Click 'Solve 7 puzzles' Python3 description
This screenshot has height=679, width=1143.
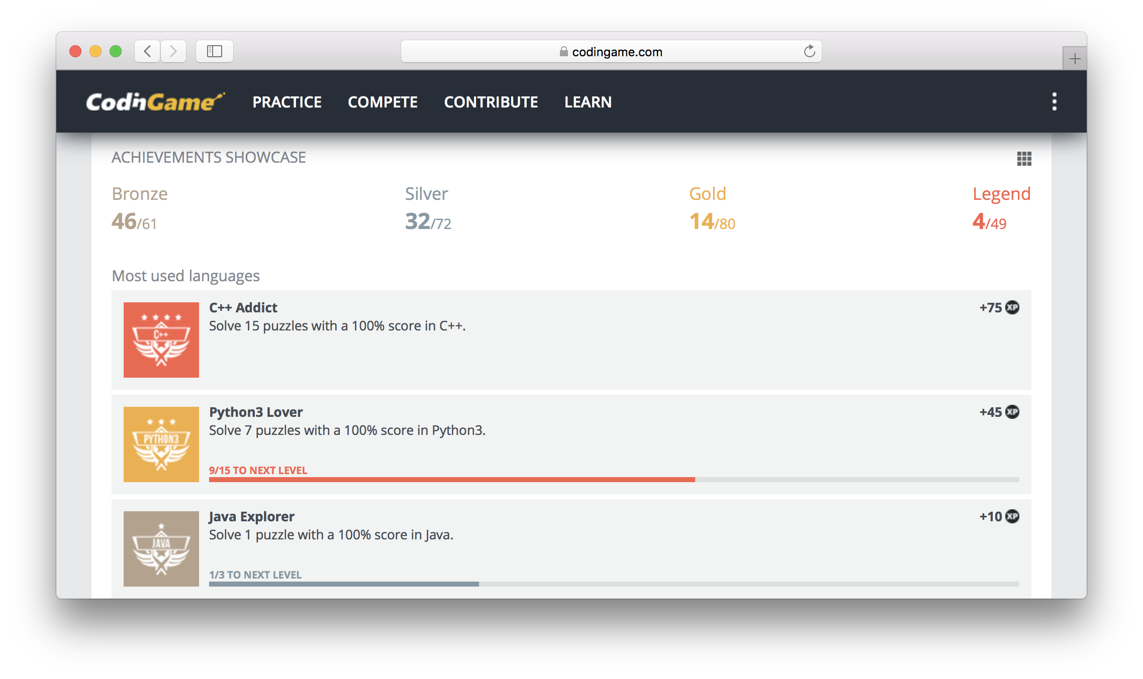pyautogui.click(x=347, y=430)
